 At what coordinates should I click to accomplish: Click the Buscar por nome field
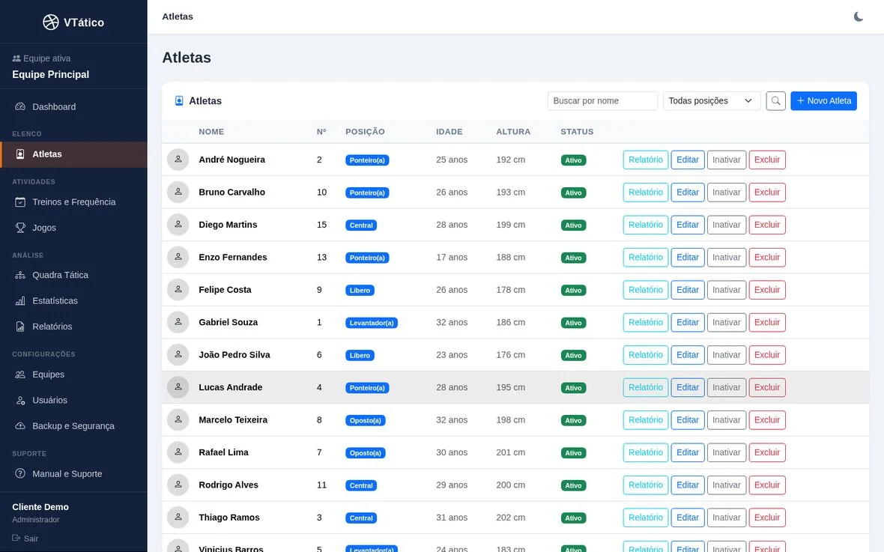pos(602,101)
